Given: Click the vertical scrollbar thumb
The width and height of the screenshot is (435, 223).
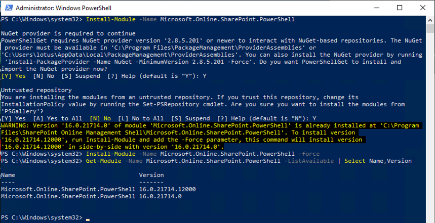Looking at the screenshot, I should (430, 28).
